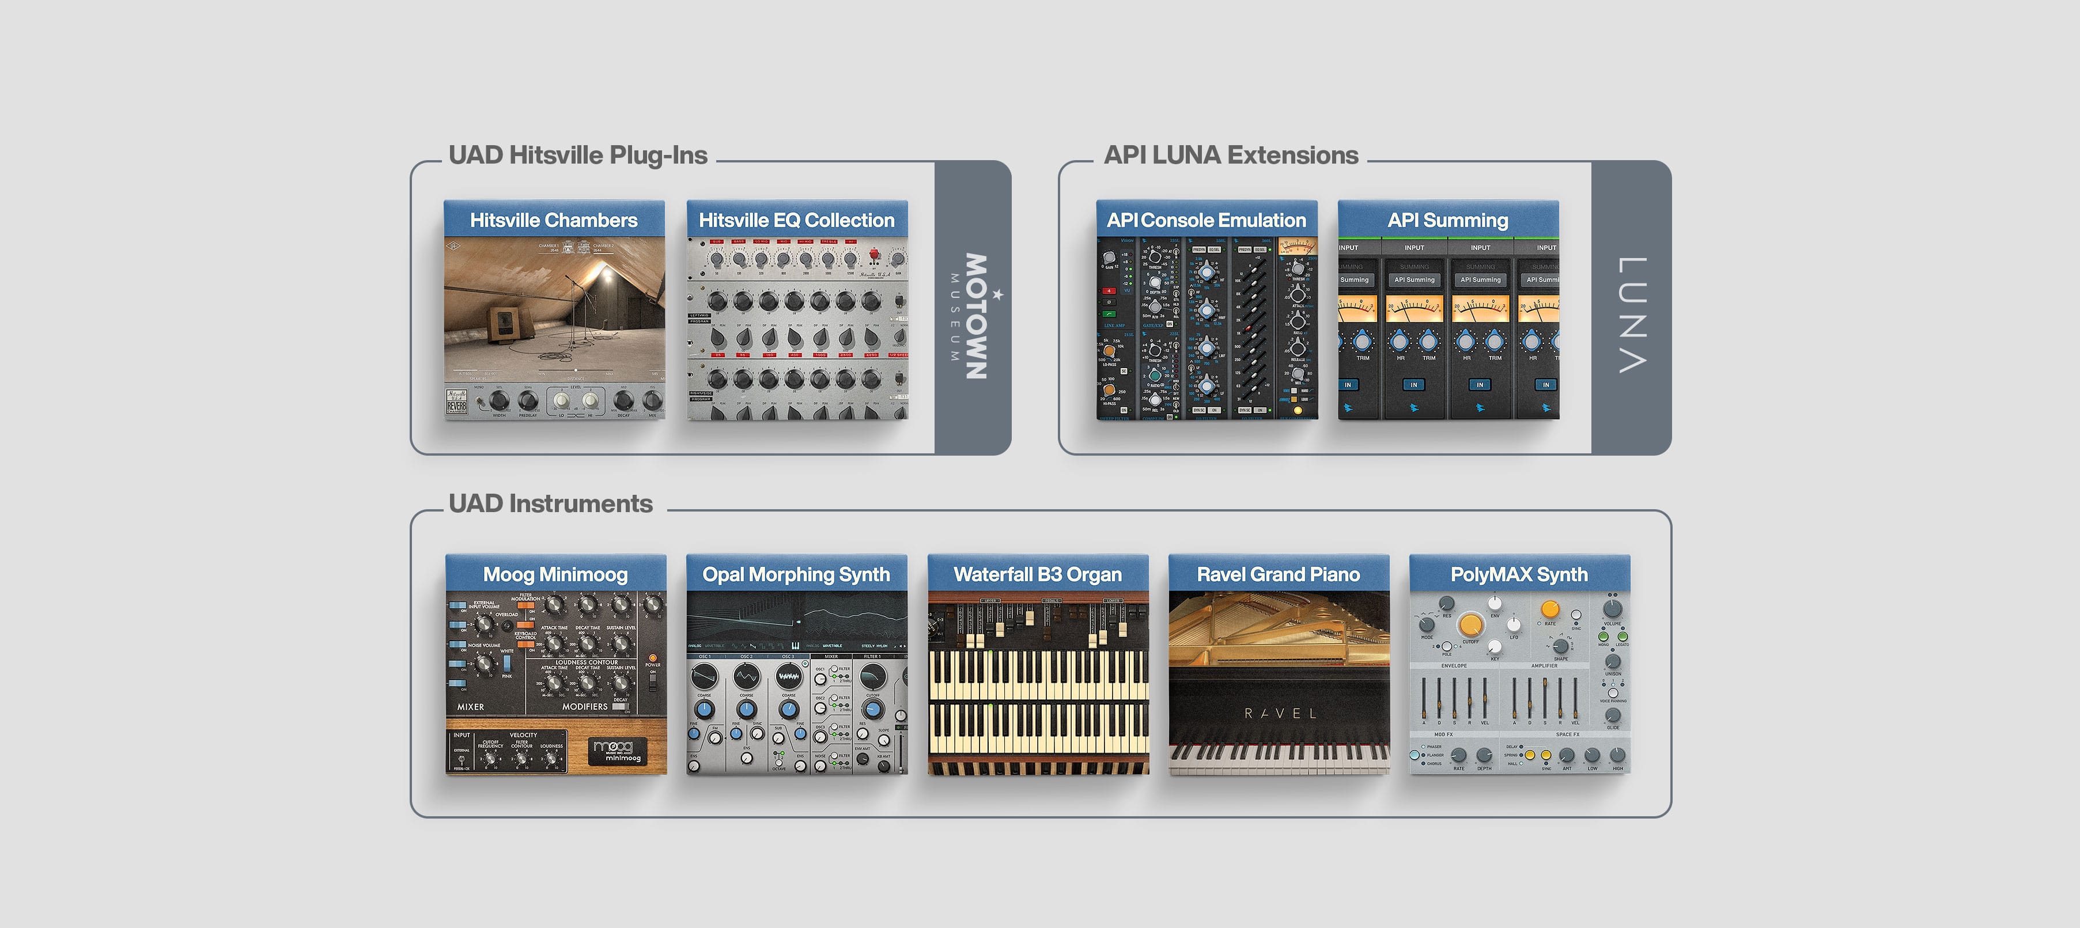
Task: Click the RAVEL name on the piano
Action: [1281, 714]
